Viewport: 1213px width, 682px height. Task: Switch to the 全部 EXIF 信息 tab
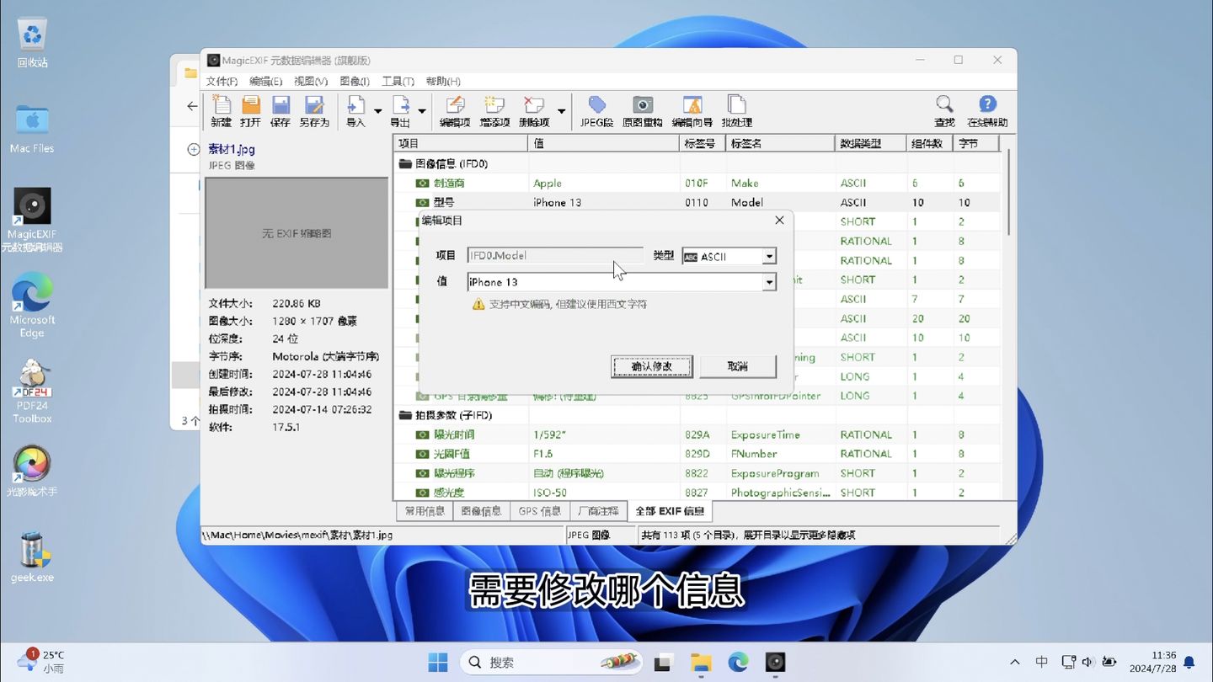(670, 510)
